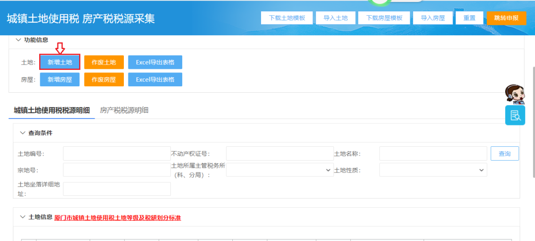Click 下载土地模板 button

287,18
